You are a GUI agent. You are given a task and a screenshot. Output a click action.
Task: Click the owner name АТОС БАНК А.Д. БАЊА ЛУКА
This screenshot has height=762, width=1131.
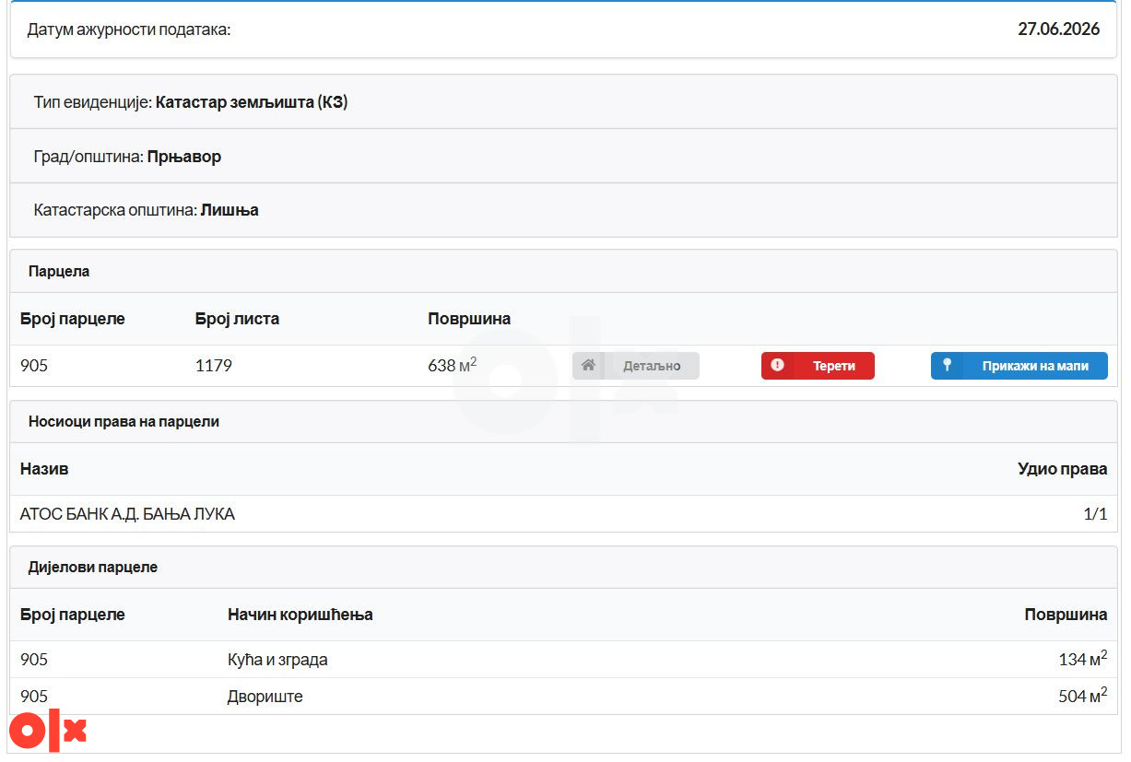coord(127,514)
